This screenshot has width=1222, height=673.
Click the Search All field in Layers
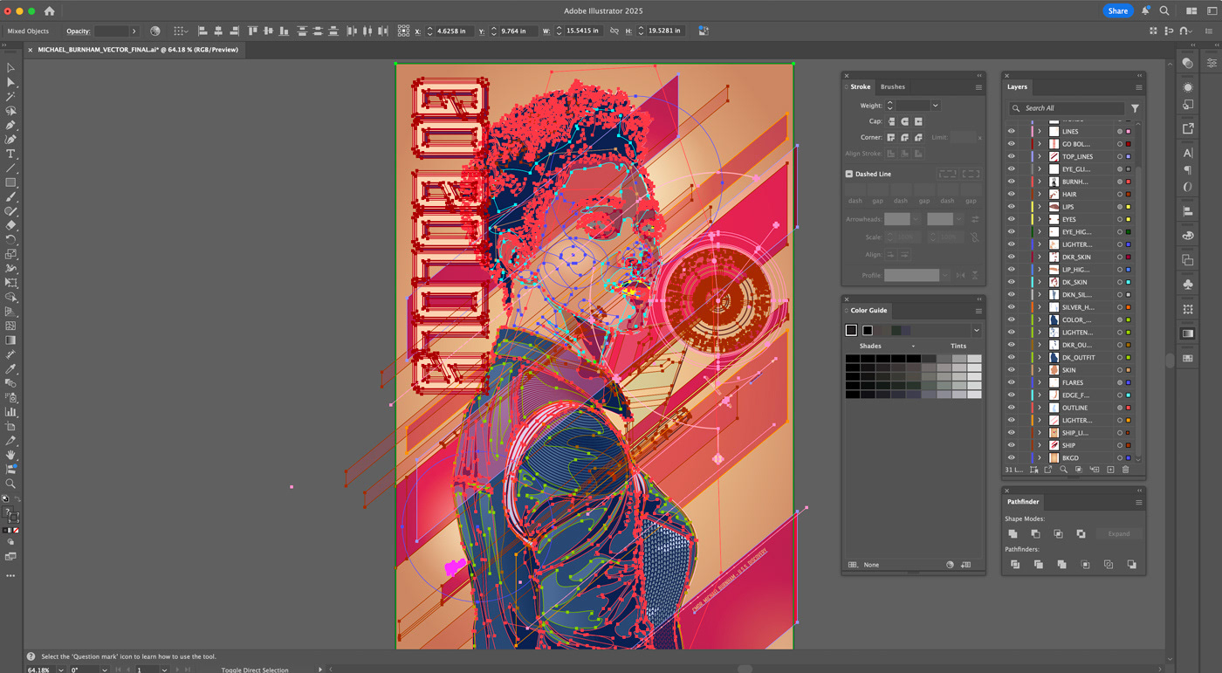pos(1067,108)
